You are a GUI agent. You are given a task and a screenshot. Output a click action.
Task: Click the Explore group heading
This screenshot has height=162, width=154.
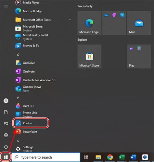[x=82, y=40]
